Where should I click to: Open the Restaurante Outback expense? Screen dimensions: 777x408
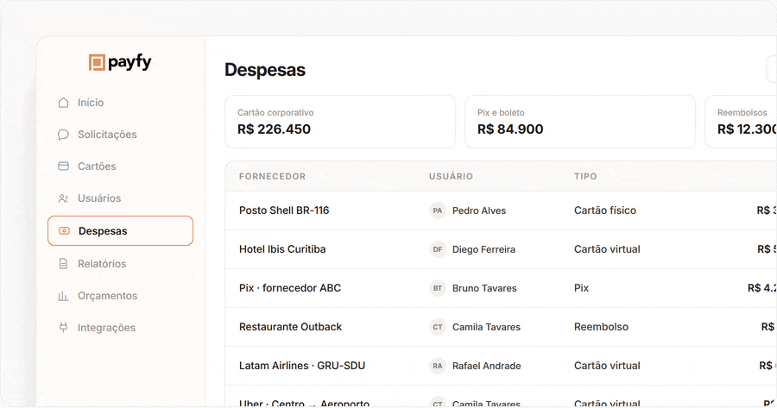pos(290,327)
